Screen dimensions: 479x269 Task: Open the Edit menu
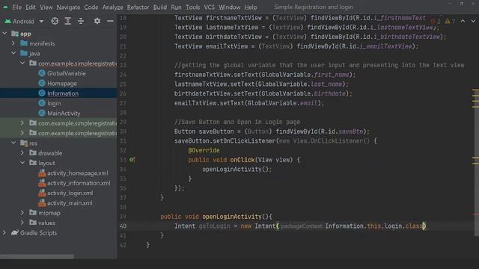31,7
